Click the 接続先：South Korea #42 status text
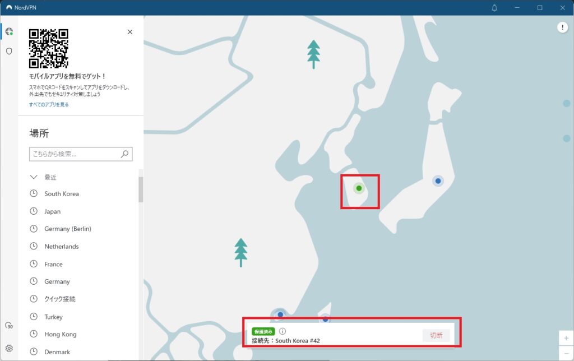The height and width of the screenshot is (361, 574). click(286, 341)
